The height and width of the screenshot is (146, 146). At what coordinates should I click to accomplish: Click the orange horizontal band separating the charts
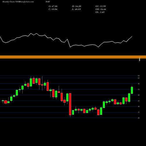click(73, 57)
